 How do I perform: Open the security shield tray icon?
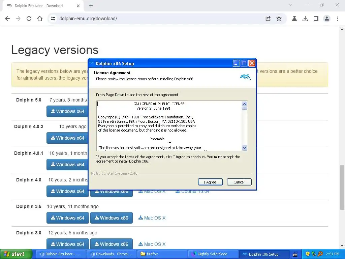[x=308, y=254]
